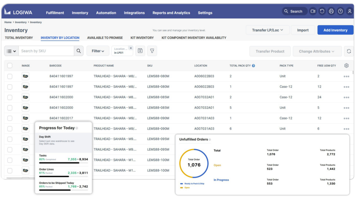Click the Import button

pos(303,30)
